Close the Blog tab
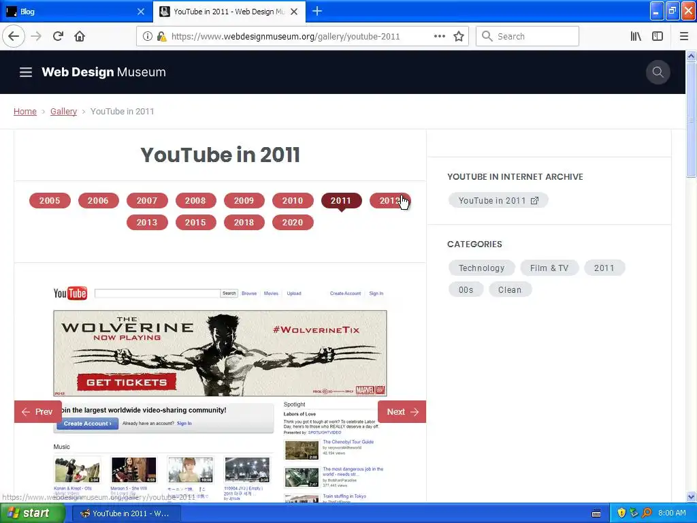 pyautogui.click(x=141, y=12)
